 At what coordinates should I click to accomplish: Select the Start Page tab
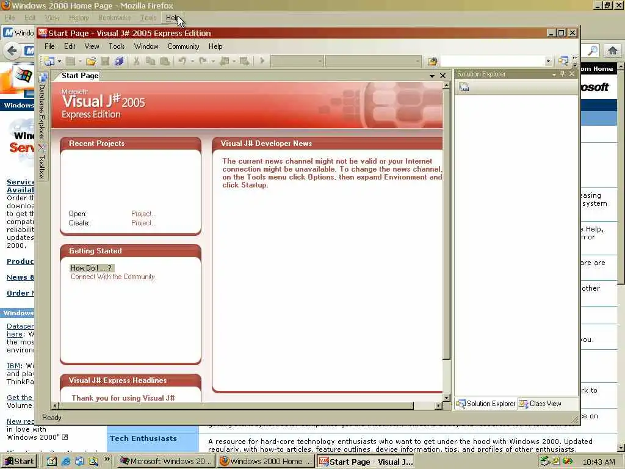(80, 76)
